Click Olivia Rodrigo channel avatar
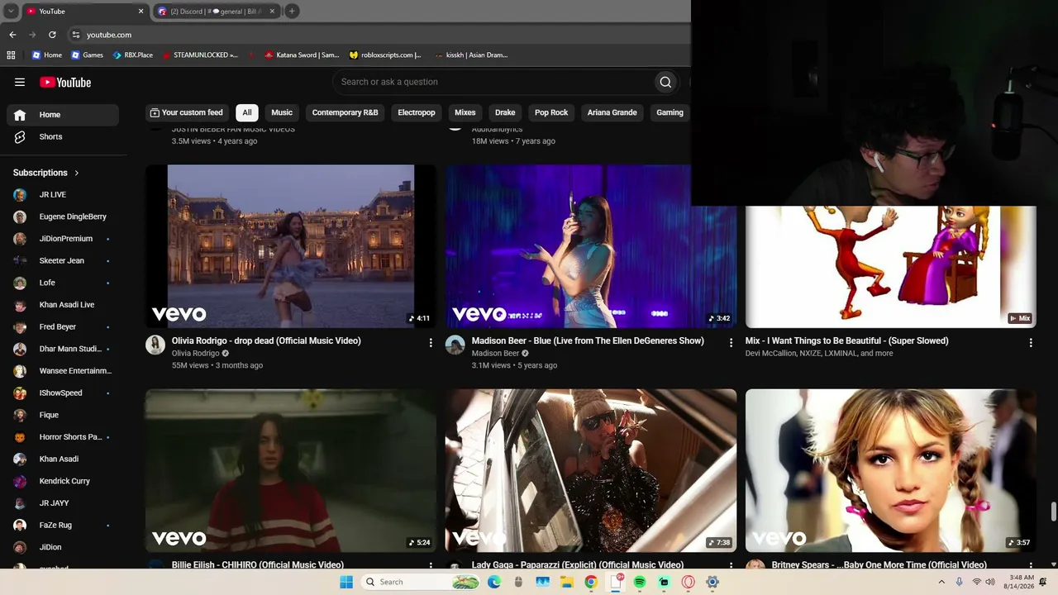 click(155, 345)
